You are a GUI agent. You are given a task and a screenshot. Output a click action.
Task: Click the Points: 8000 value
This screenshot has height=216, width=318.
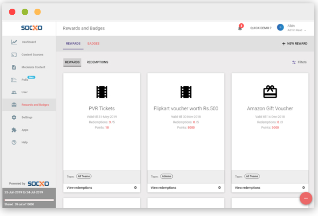tap(191, 128)
